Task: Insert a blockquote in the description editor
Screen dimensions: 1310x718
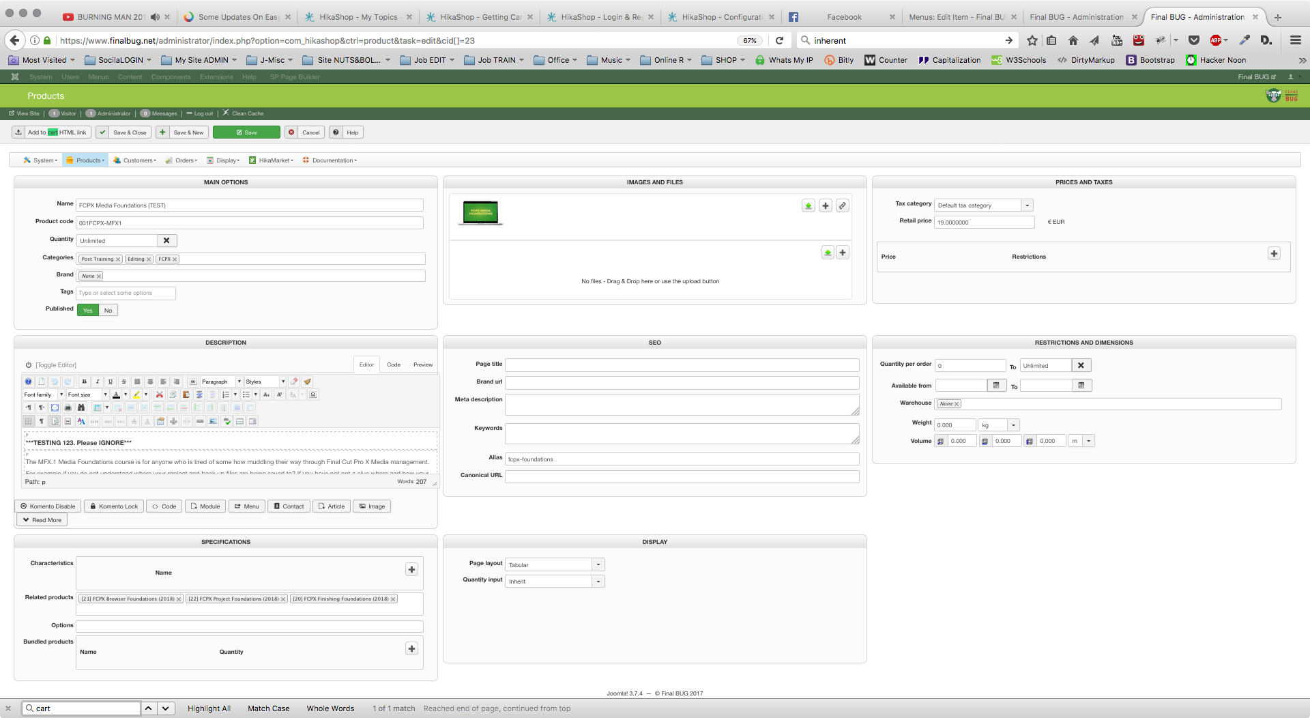Action: [193, 382]
